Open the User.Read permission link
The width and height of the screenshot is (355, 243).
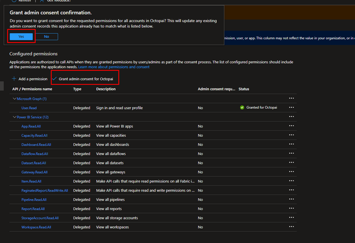(29, 108)
